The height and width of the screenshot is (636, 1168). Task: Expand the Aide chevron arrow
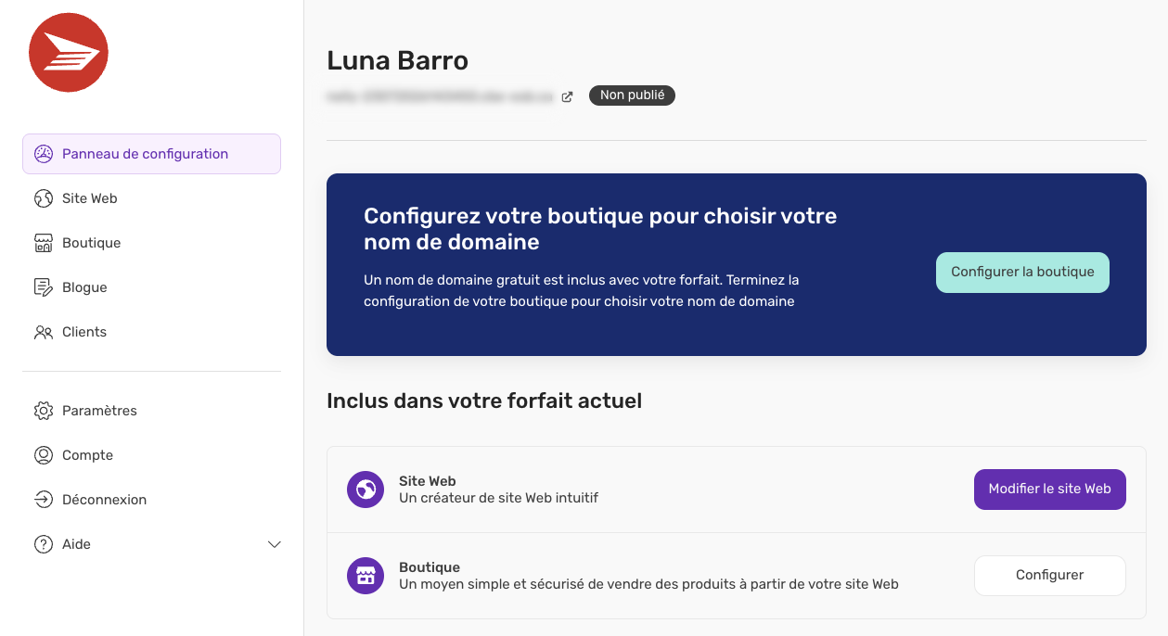click(x=274, y=544)
